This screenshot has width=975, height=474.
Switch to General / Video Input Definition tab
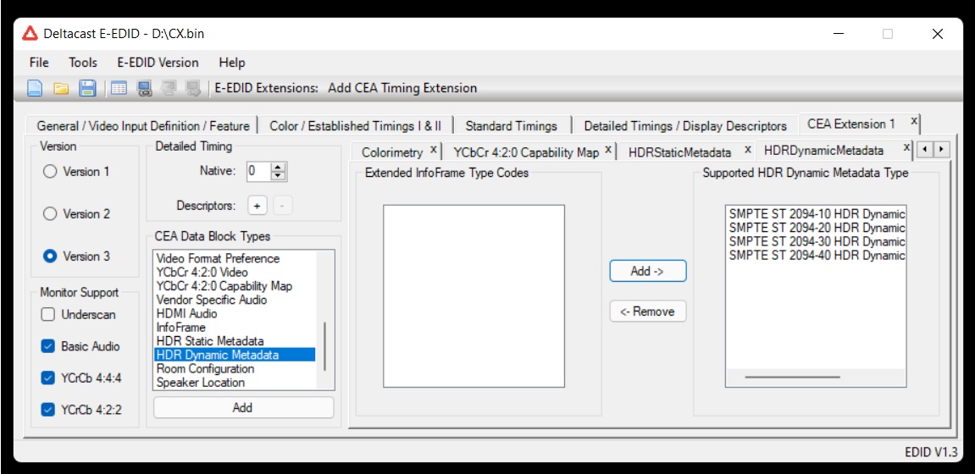[143, 125]
